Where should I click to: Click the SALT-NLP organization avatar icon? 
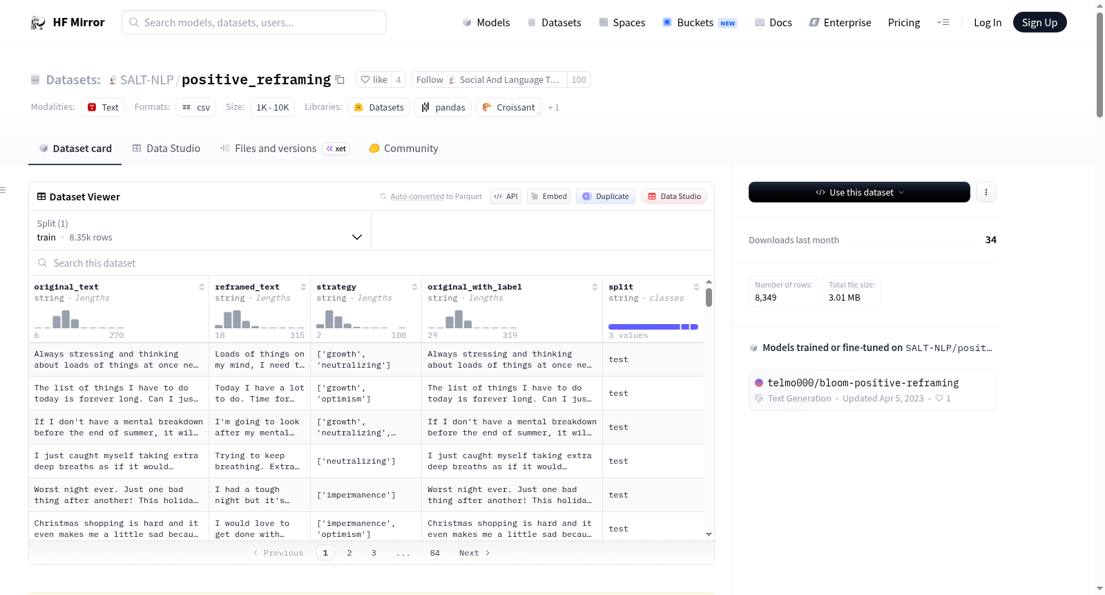(113, 80)
